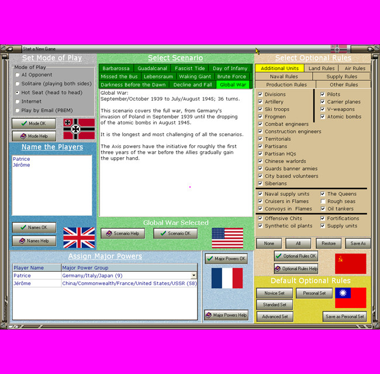Toggle the Ski troops checkbox
380x374 pixels.
pyautogui.click(x=260, y=109)
